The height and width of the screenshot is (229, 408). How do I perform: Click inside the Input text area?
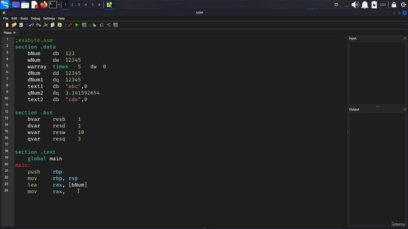[x=377, y=73]
